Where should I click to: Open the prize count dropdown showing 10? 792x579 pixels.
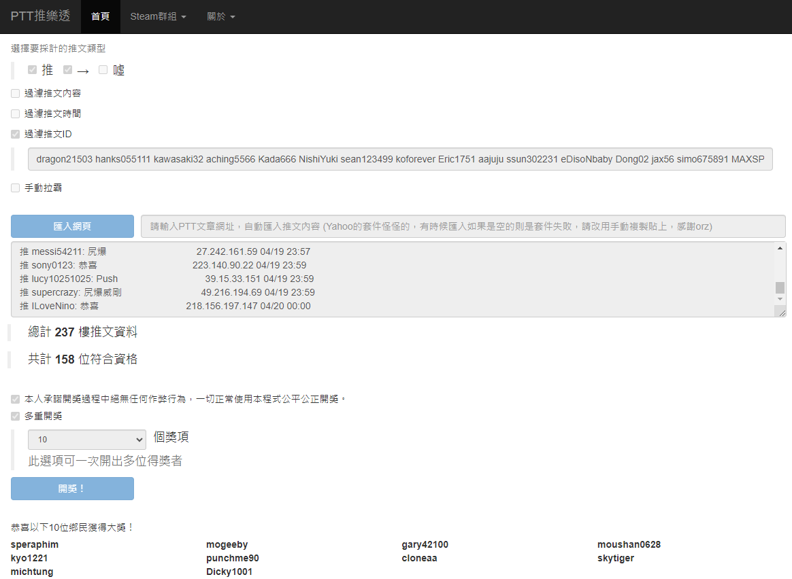point(87,439)
